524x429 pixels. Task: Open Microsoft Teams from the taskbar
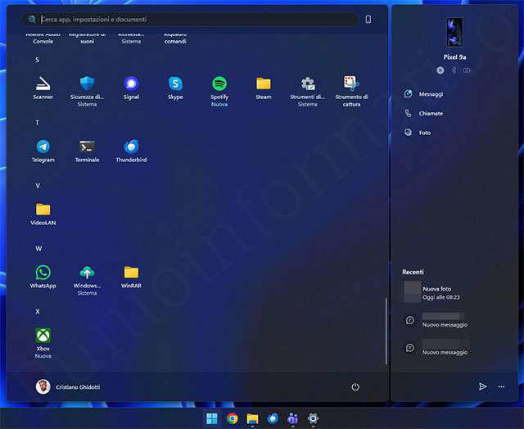pyautogui.click(x=293, y=418)
